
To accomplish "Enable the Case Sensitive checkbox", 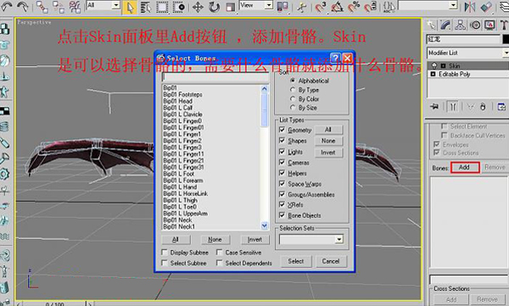I will tap(220, 252).
